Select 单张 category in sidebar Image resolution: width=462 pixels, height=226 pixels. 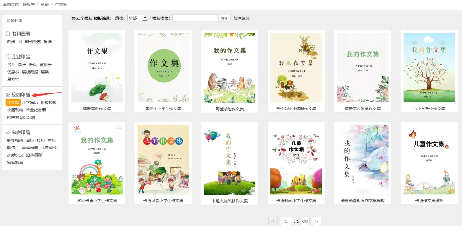click(22, 65)
